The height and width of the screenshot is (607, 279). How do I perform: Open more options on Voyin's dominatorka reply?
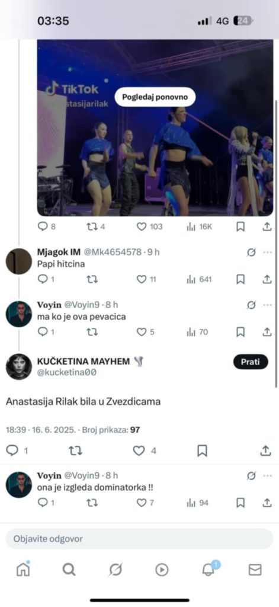pyautogui.click(x=267, y=476)
